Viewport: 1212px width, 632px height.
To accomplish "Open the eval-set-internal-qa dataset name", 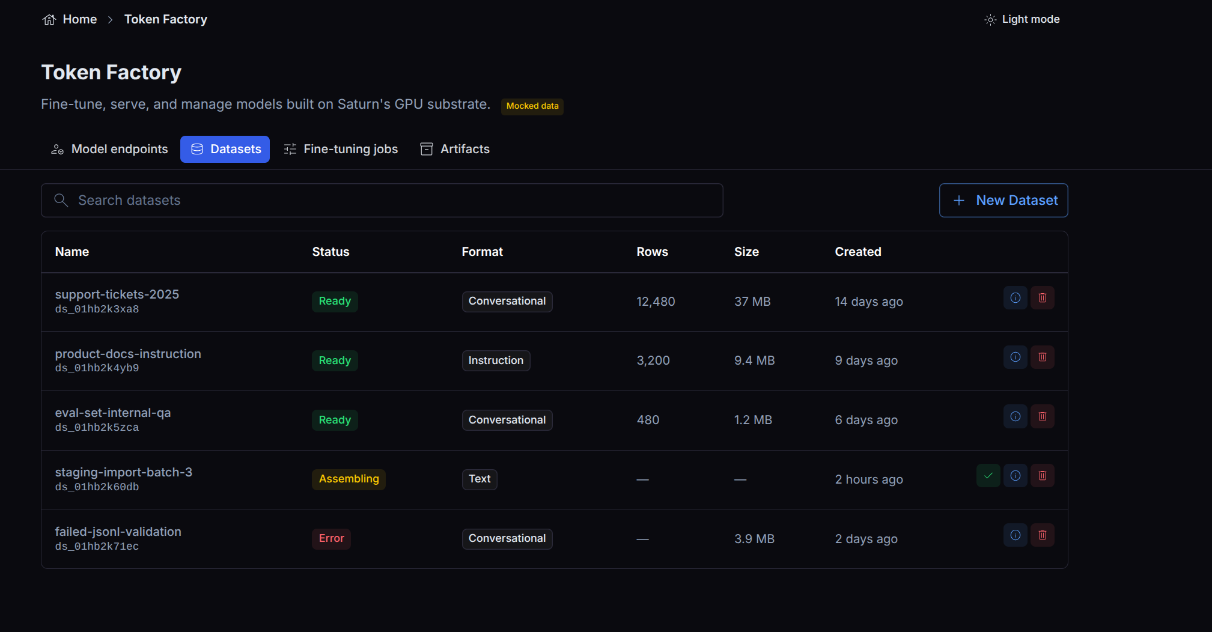I will [113, 413].
